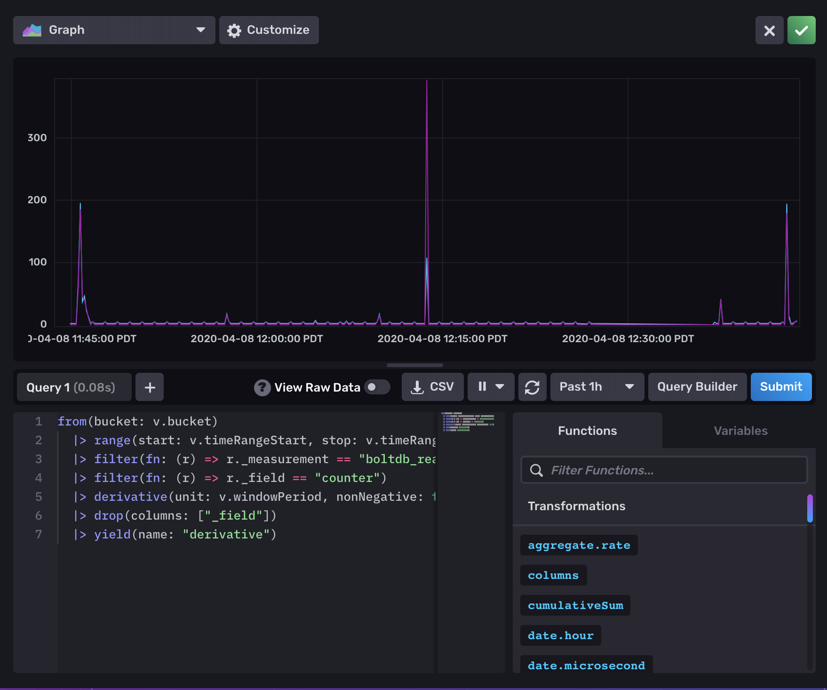Save the cell with the green checkmark
The width and height of the screenshot is (827, 690).
801,30
